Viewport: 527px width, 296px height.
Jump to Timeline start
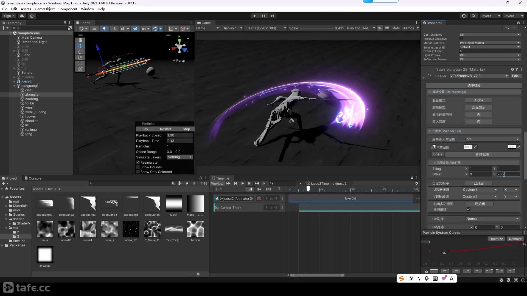click(228, 183)
